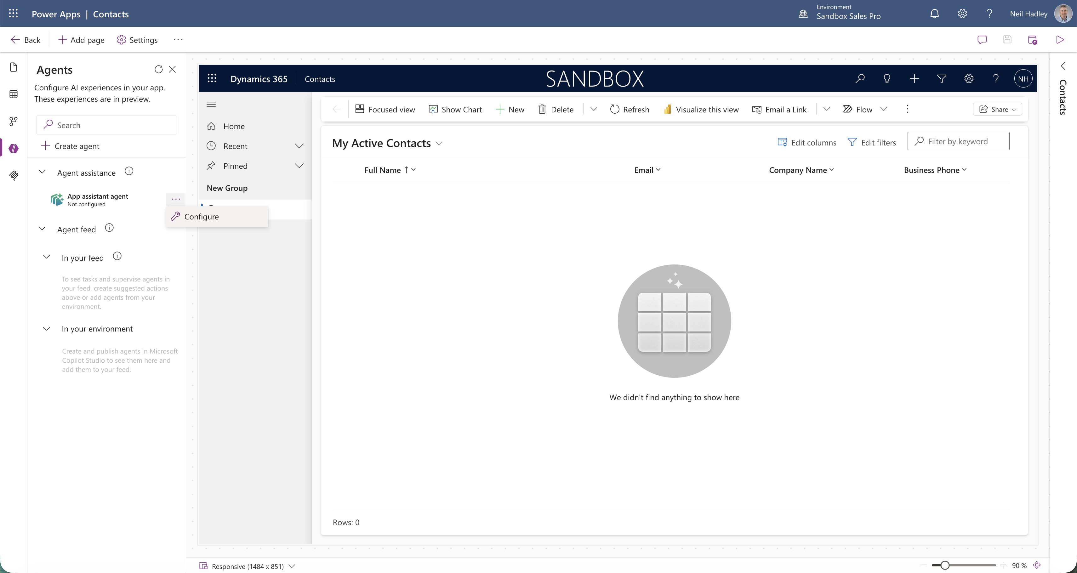Click Show Chart
The height and width of the screenshot is (573, 1077).
coord(455,109)
